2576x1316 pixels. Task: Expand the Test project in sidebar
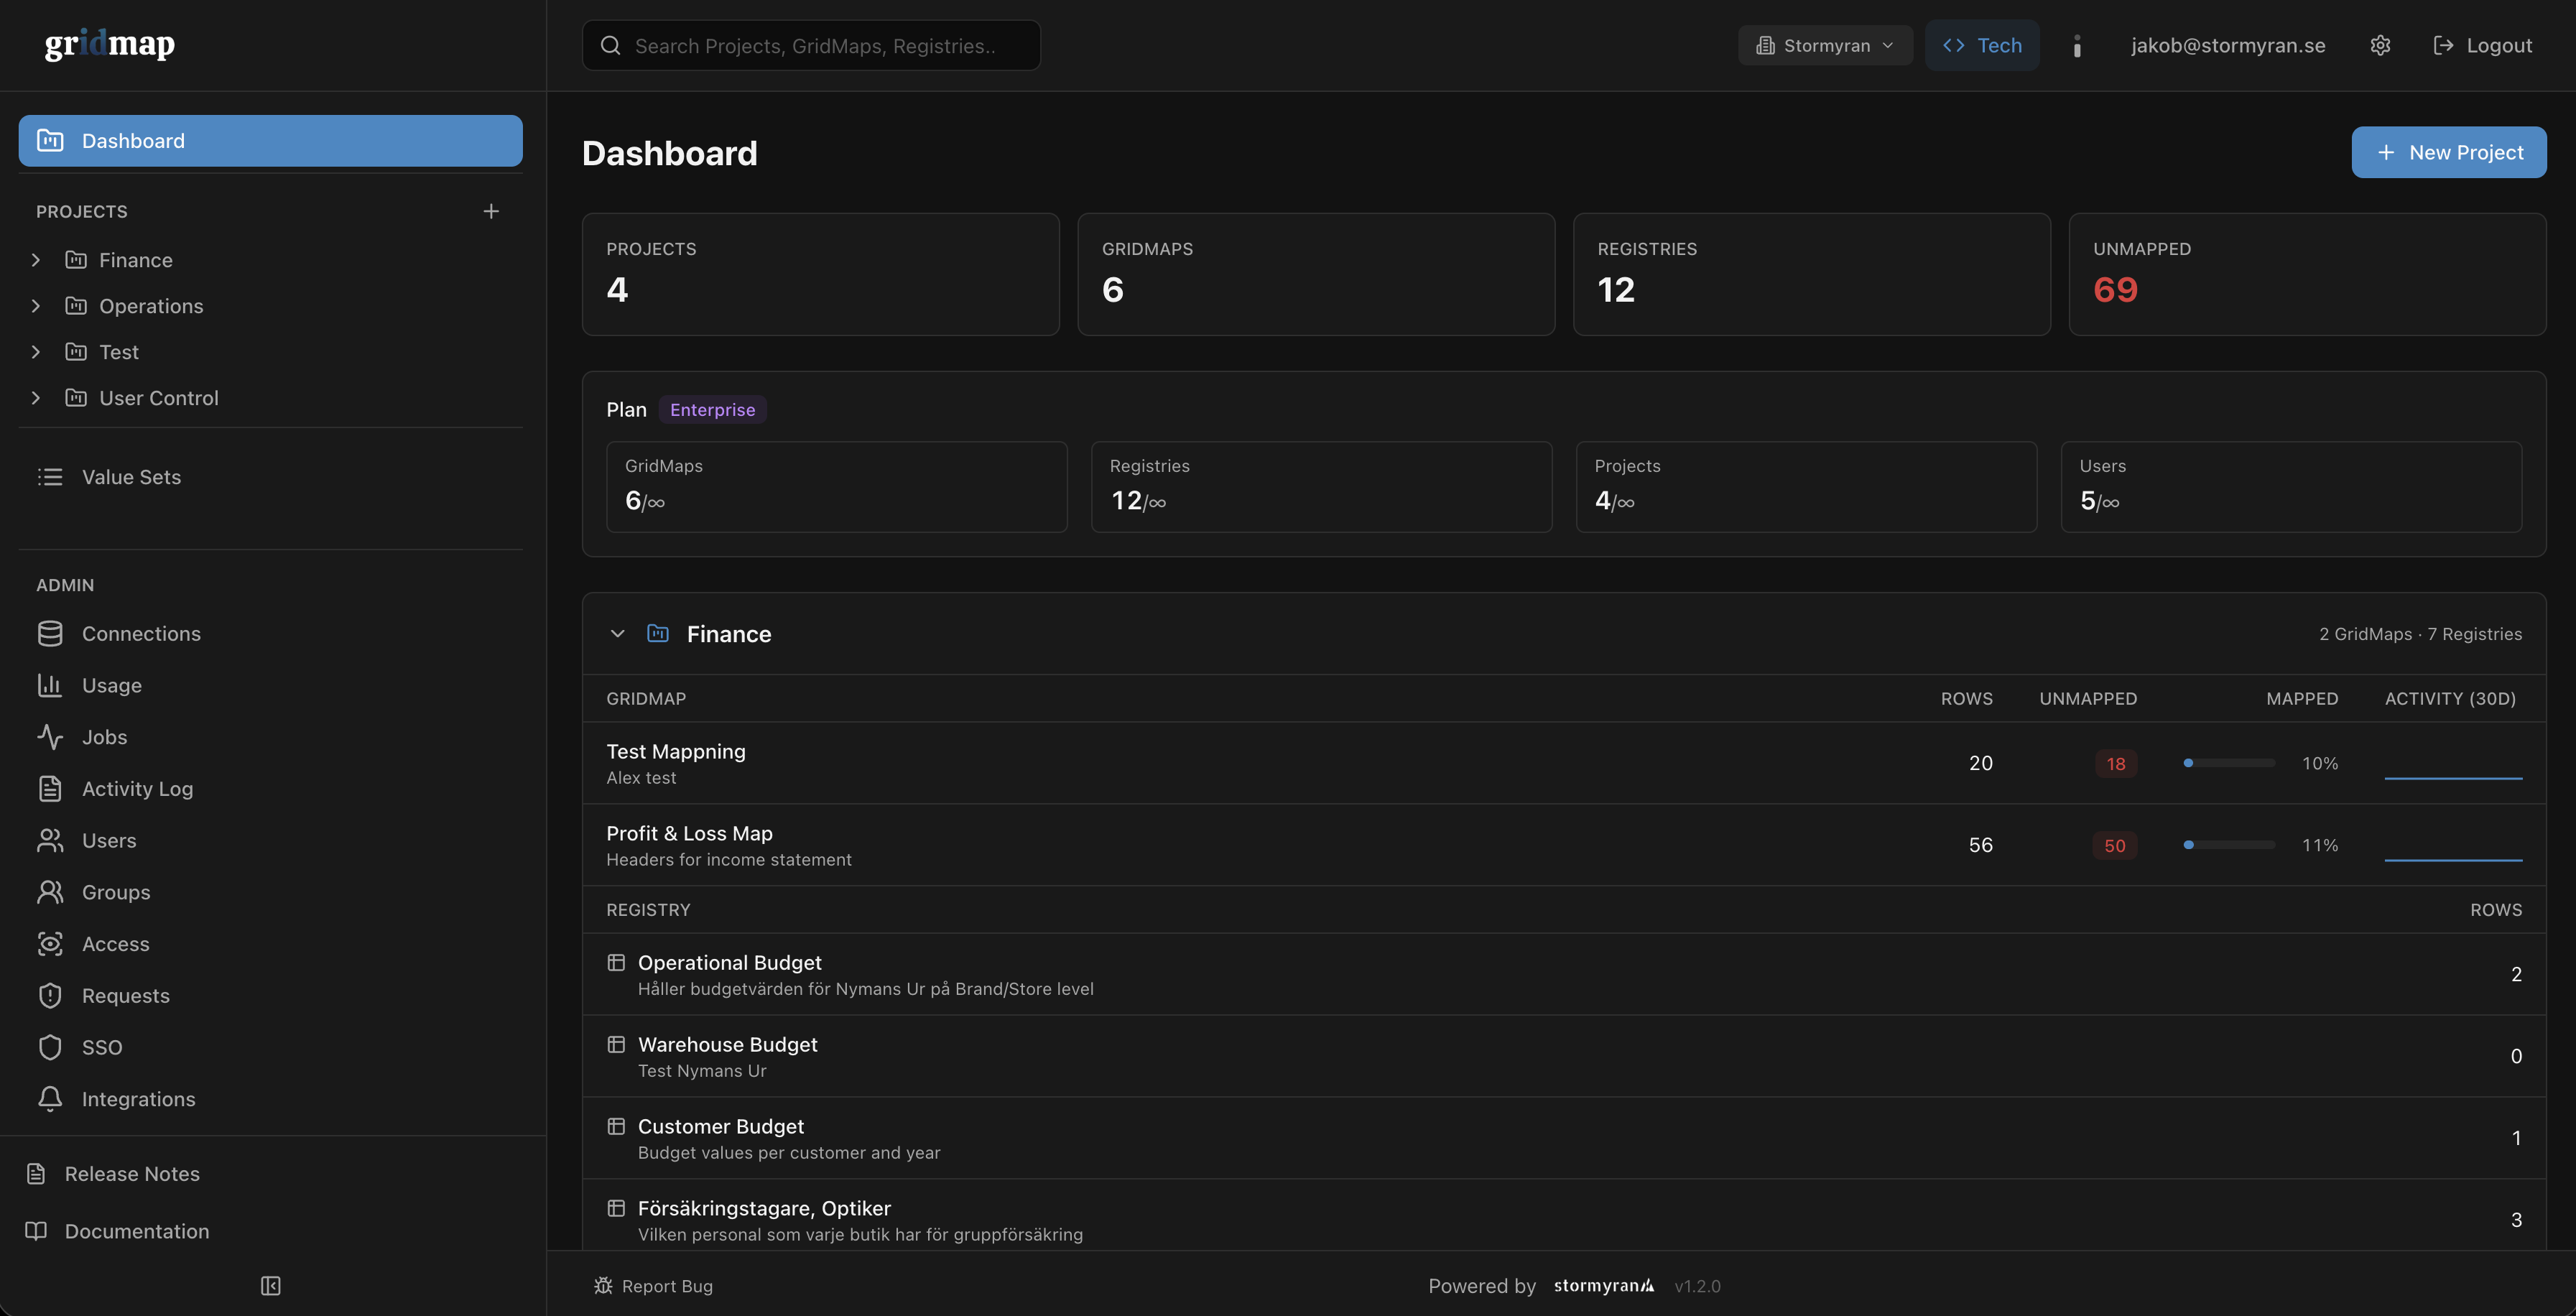tap(36, 352)
